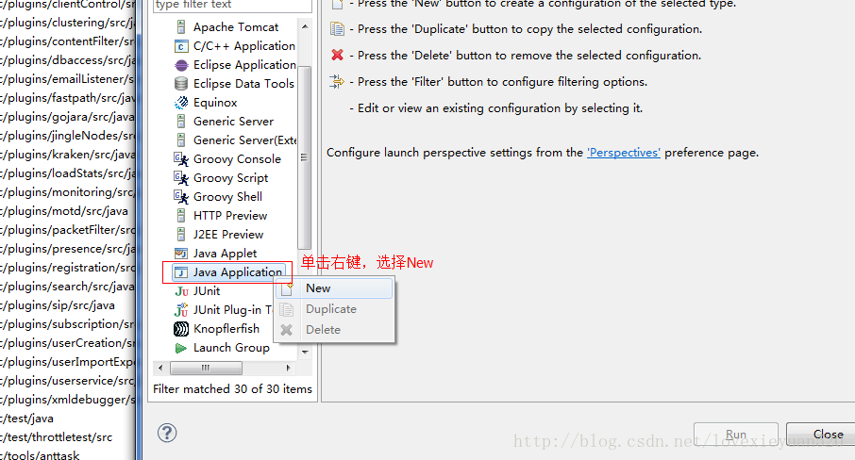Viewport: 855px width, 460px height.
Task: Click the Eclipse Application purple icon
Action: (x=181, y=65)
